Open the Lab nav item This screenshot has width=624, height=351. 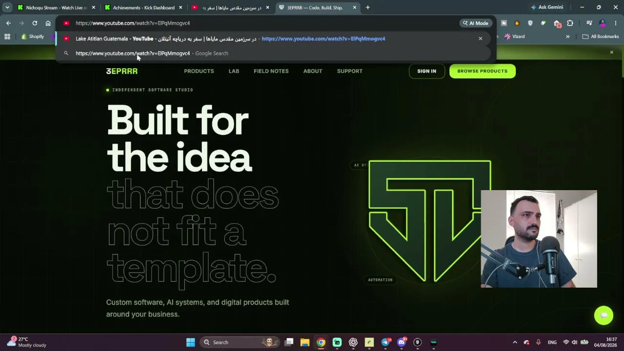point(234,71)
